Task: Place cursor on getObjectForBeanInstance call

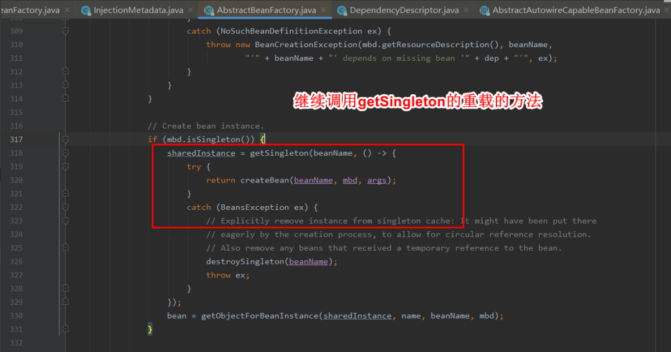Action: (259, 316)
